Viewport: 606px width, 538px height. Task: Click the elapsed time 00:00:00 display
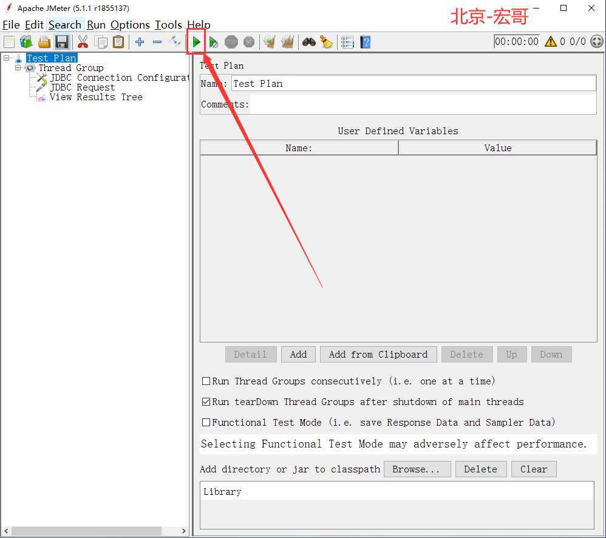pyautogui.click(x=517, y=41)
